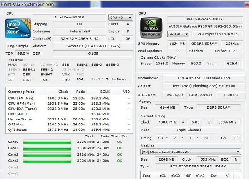Image resolution: width=249 pixels, height=179 pixels.
Task: Click the Operating Point column header
Action: [x=26, y=92]
